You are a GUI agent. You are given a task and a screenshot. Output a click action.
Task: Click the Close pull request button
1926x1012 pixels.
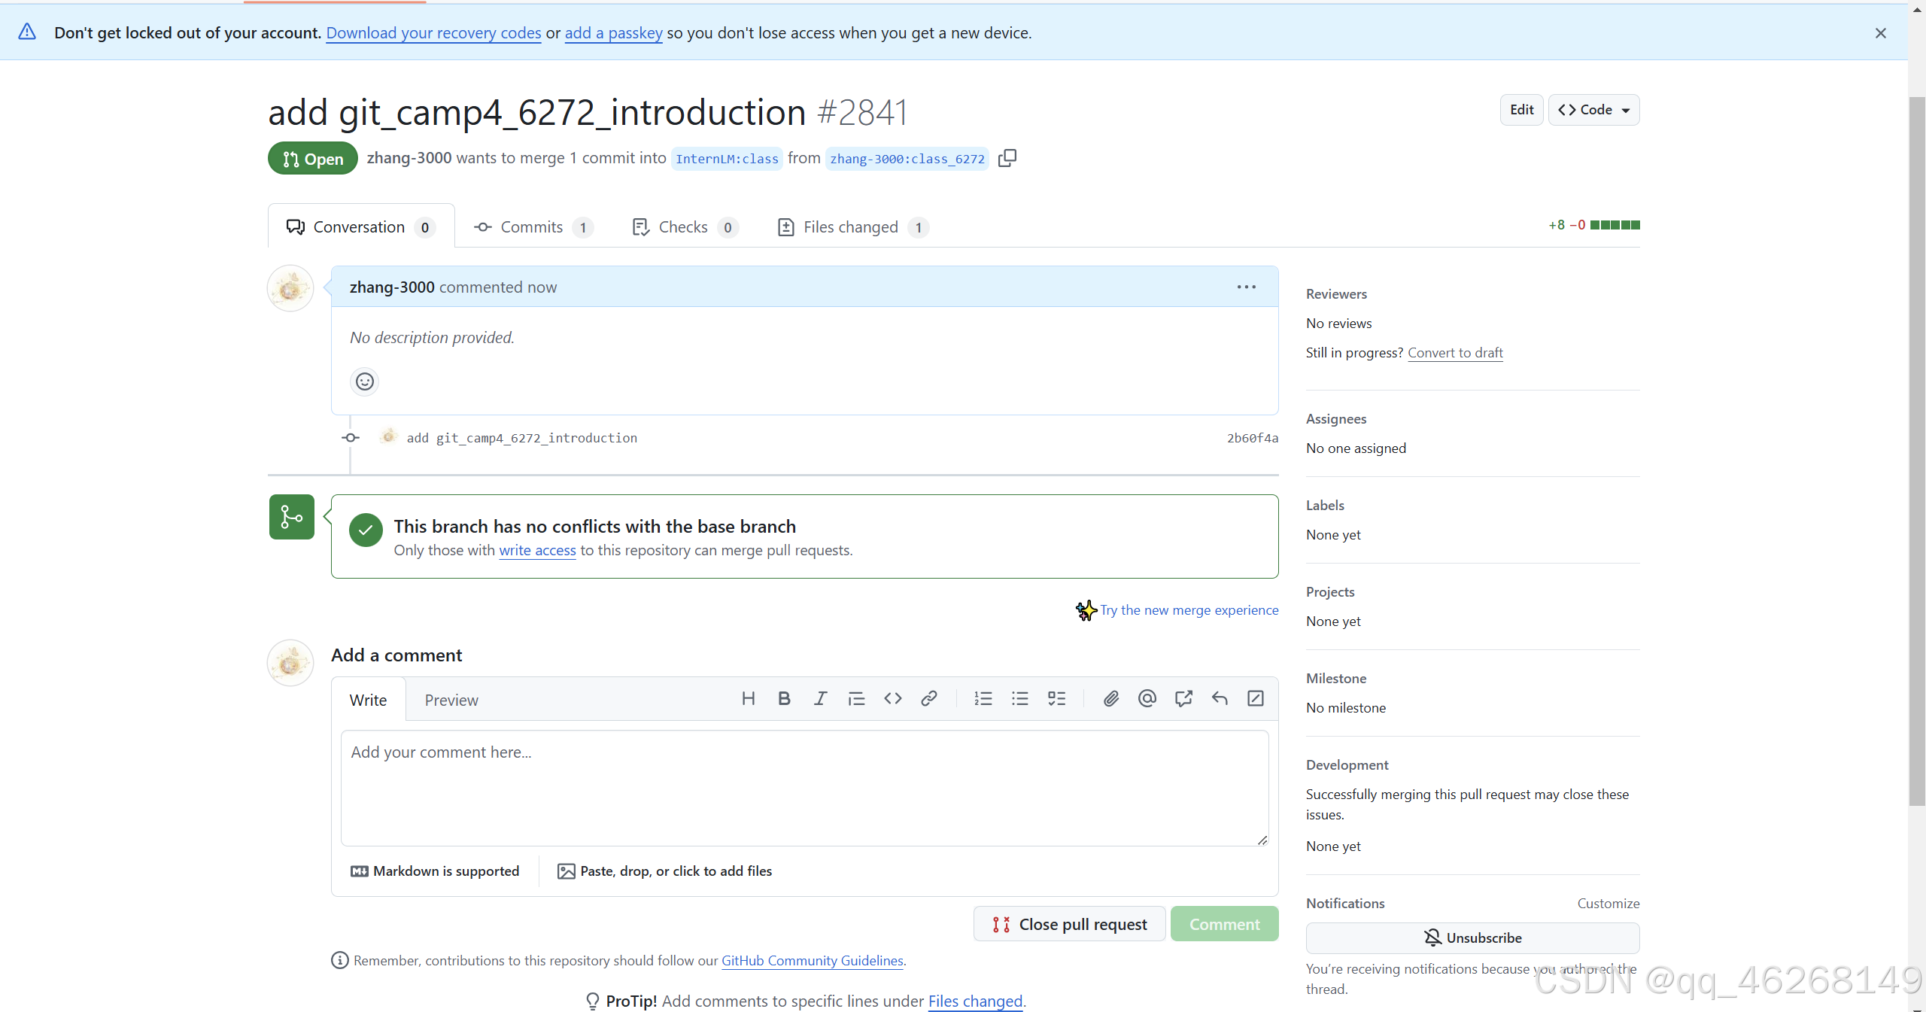pyautogui.click(x=1069, y=924)
